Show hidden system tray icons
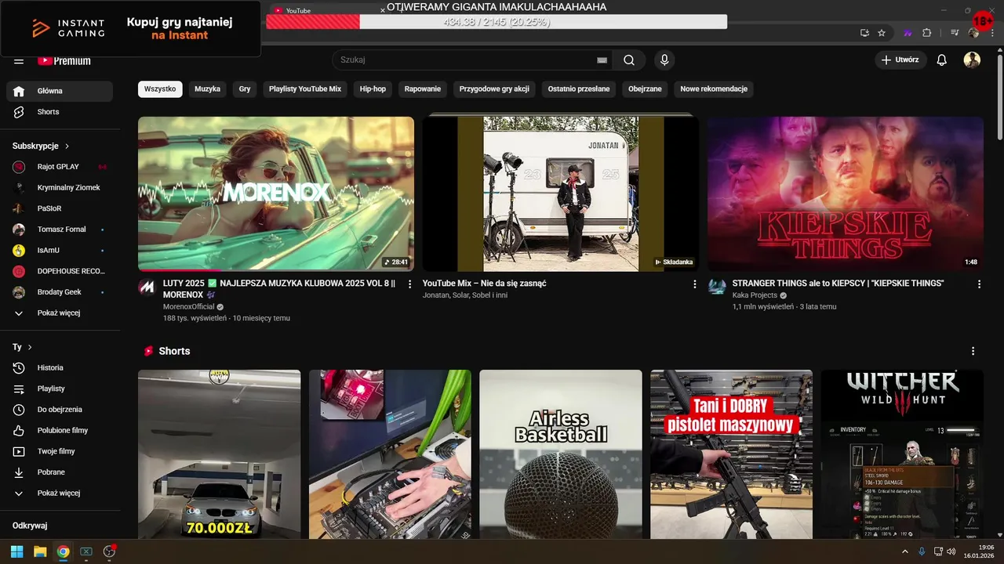Viewport: 1004px width, 564px height. 905,551
